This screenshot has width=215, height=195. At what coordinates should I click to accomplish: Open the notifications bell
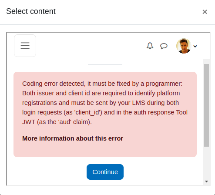pos(150,46)
